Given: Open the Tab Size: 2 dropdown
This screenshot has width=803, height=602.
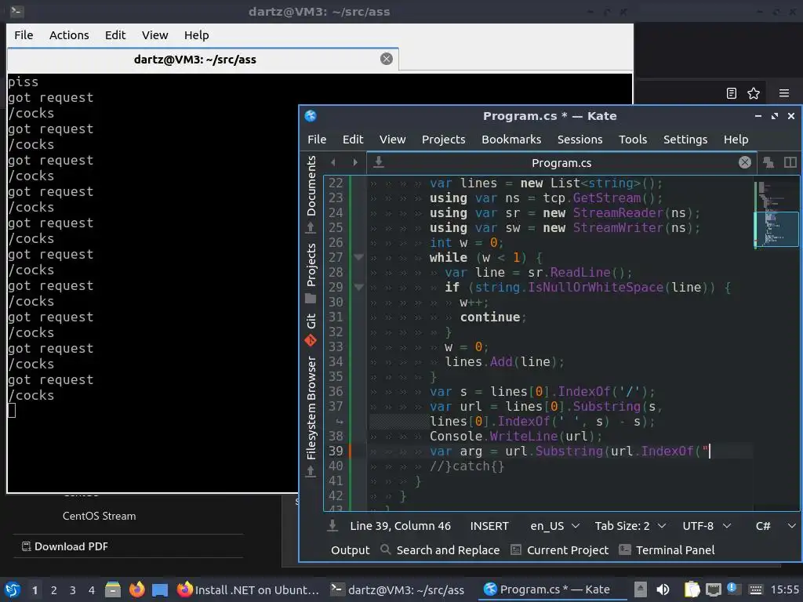Looking at the screenshot, I should coord(630,526).
